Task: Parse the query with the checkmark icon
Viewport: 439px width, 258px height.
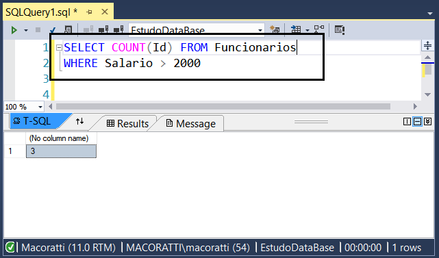Action: coord(53,30)
